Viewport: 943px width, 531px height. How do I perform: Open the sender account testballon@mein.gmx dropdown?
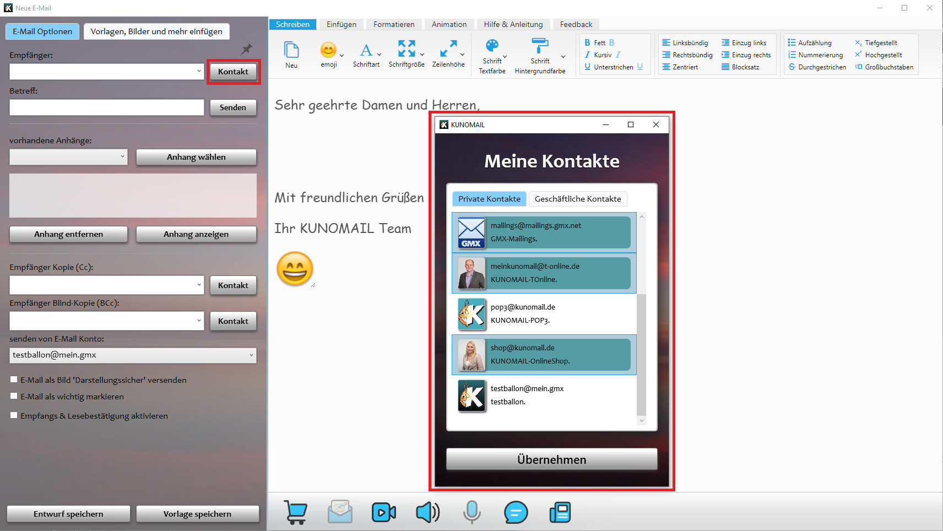133,355
